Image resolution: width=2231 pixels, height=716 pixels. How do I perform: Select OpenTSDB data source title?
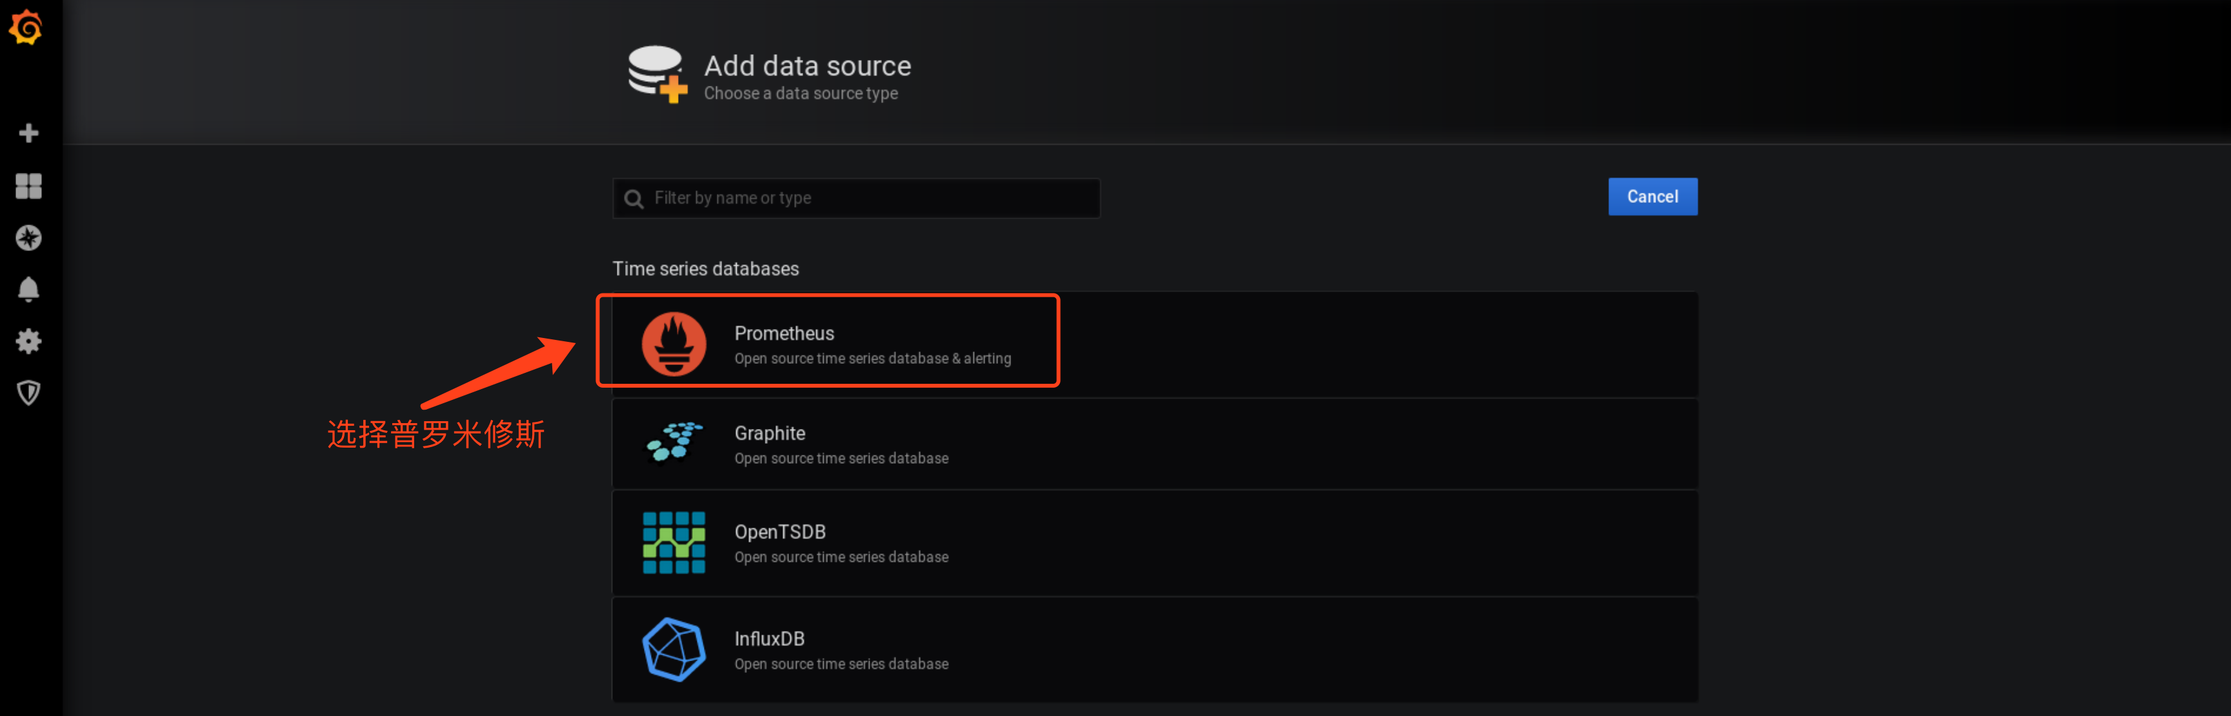779,532
